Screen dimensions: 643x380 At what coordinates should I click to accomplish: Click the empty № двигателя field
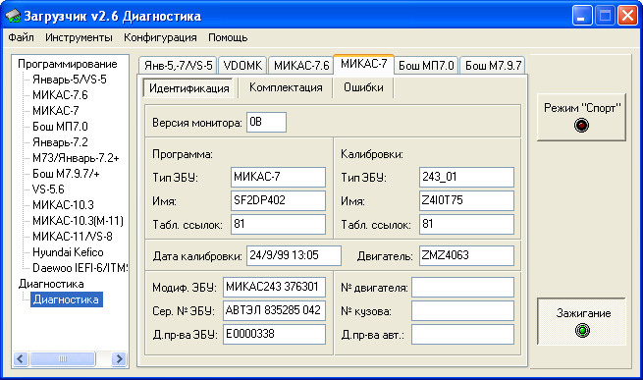pos(463,287)
